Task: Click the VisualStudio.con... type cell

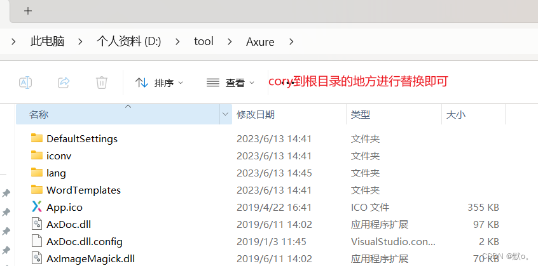Action: point(393,241)
